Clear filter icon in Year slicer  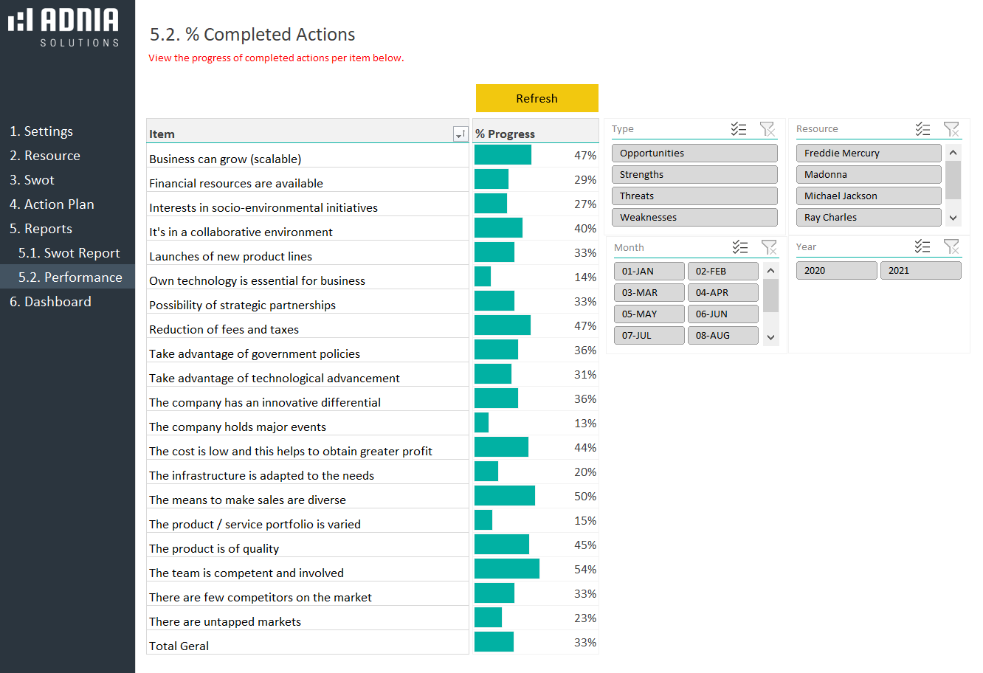951,246
